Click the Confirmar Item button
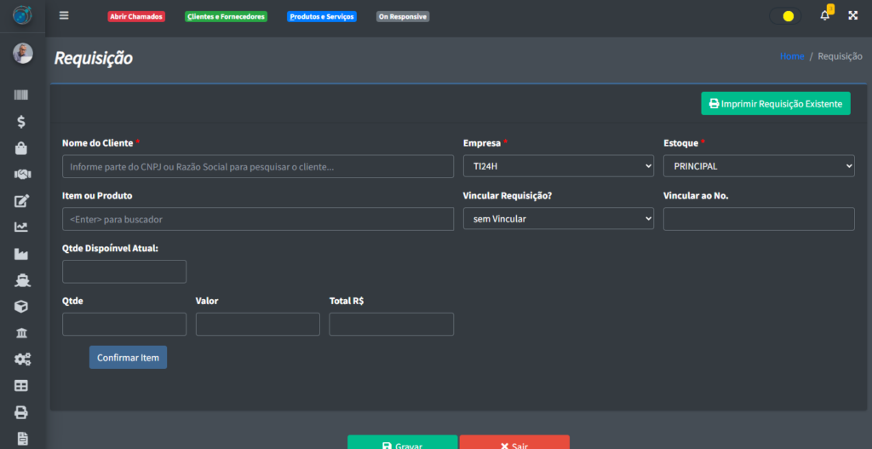The image size is (872, 449). [128, 358]
